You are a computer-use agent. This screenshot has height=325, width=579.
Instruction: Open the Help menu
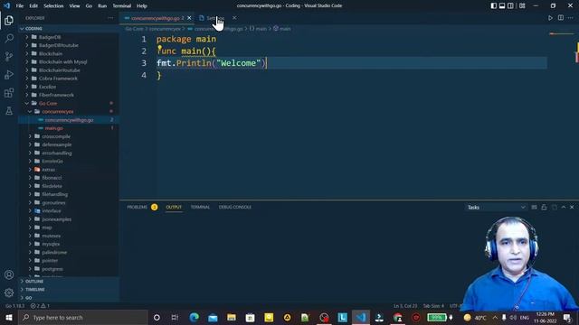(x=142, y=6)
